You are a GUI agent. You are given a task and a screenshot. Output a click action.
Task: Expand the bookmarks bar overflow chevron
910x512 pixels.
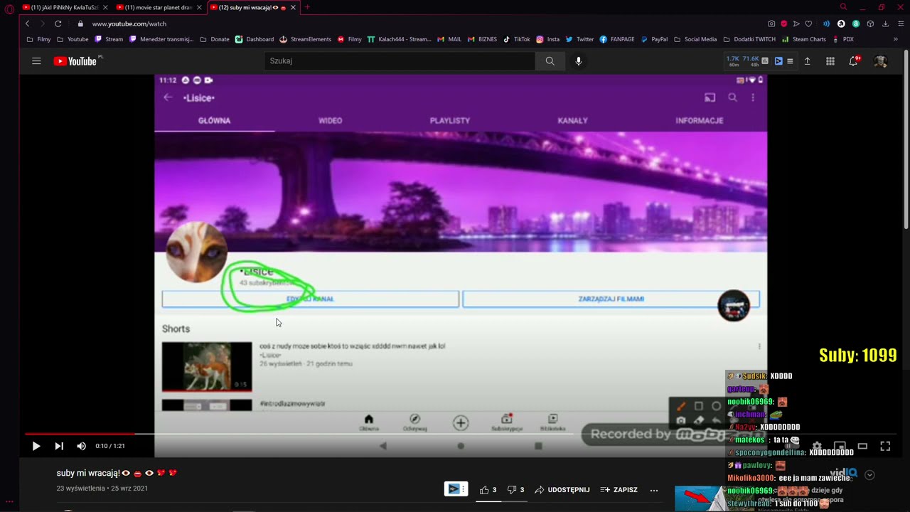896,39
